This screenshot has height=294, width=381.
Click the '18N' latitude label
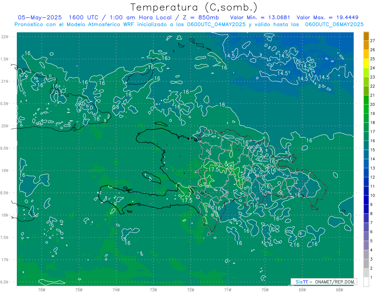(5, 215)
